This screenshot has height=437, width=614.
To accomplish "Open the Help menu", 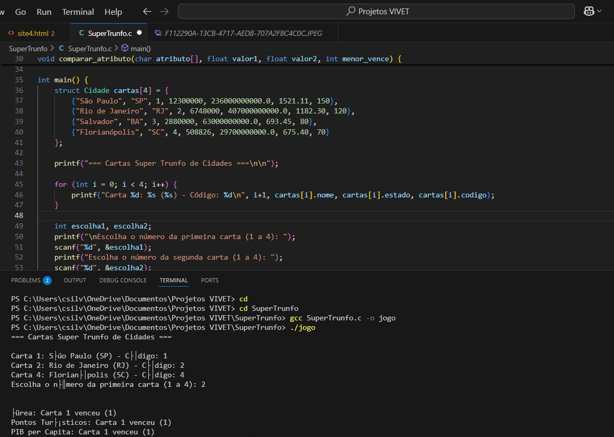I will (x=113, y=12).
